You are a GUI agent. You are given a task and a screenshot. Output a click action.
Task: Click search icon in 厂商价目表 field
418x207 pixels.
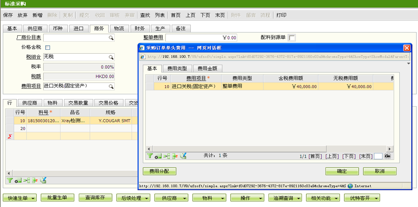pyautogui.click(x=111, y=38)
